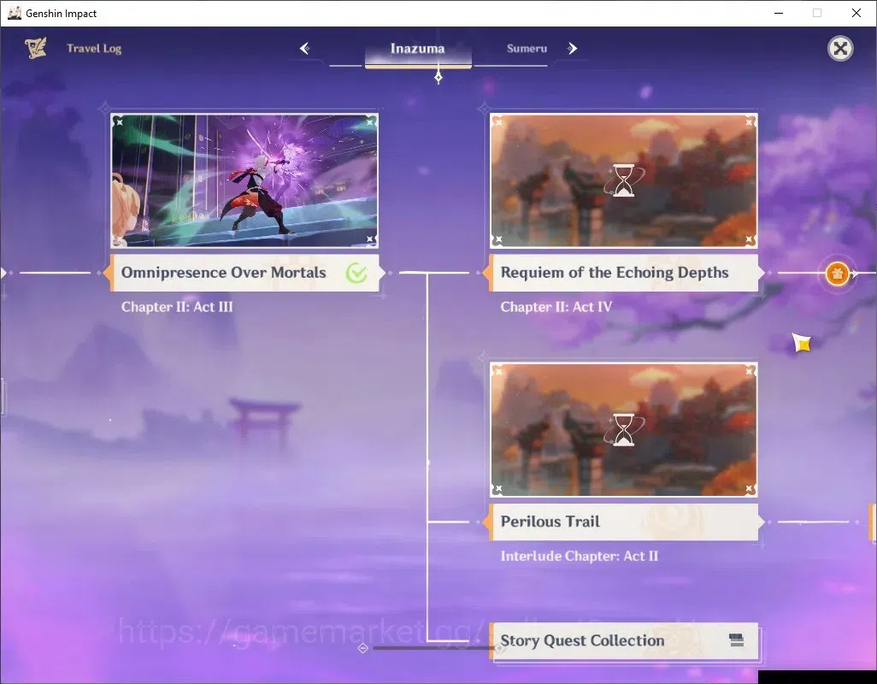Click the Travel Log scroll icon

(x=35, y=48)
